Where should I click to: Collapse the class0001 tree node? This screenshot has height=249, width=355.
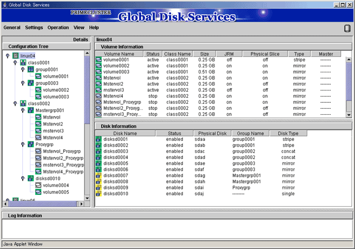point(15,62)
